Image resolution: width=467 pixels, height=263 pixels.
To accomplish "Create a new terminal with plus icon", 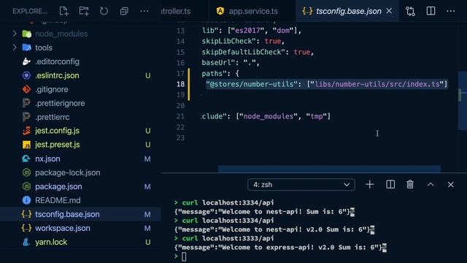I will coord(370,185).
